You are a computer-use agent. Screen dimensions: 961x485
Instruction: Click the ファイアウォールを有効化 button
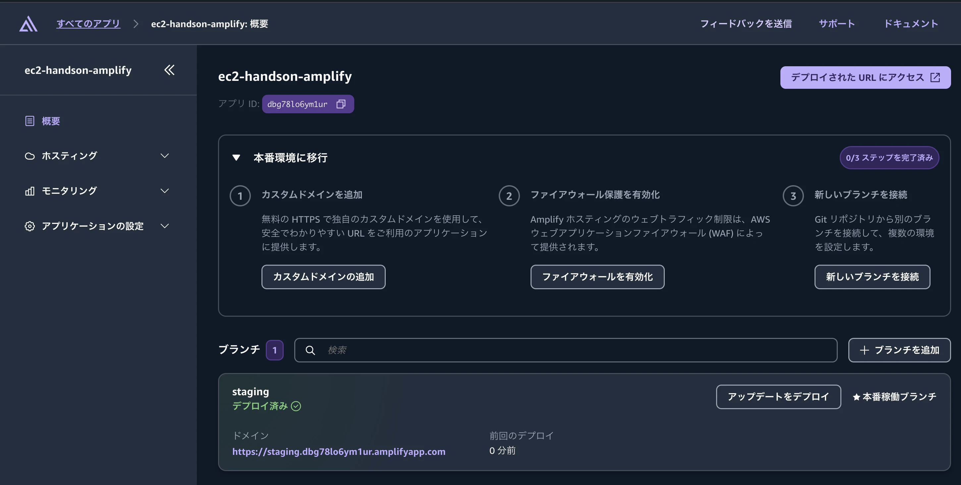pos(597,277)
